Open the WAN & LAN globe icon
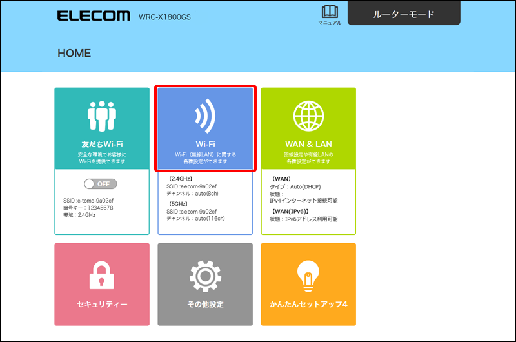The image size is (516, 342). 308,116
